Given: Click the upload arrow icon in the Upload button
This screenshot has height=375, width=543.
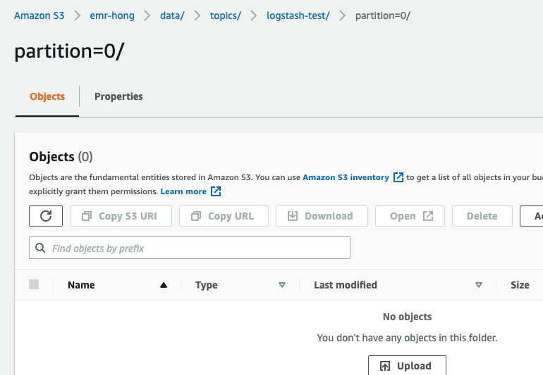Looking at the screenshot, I should [x=385, y=366].
